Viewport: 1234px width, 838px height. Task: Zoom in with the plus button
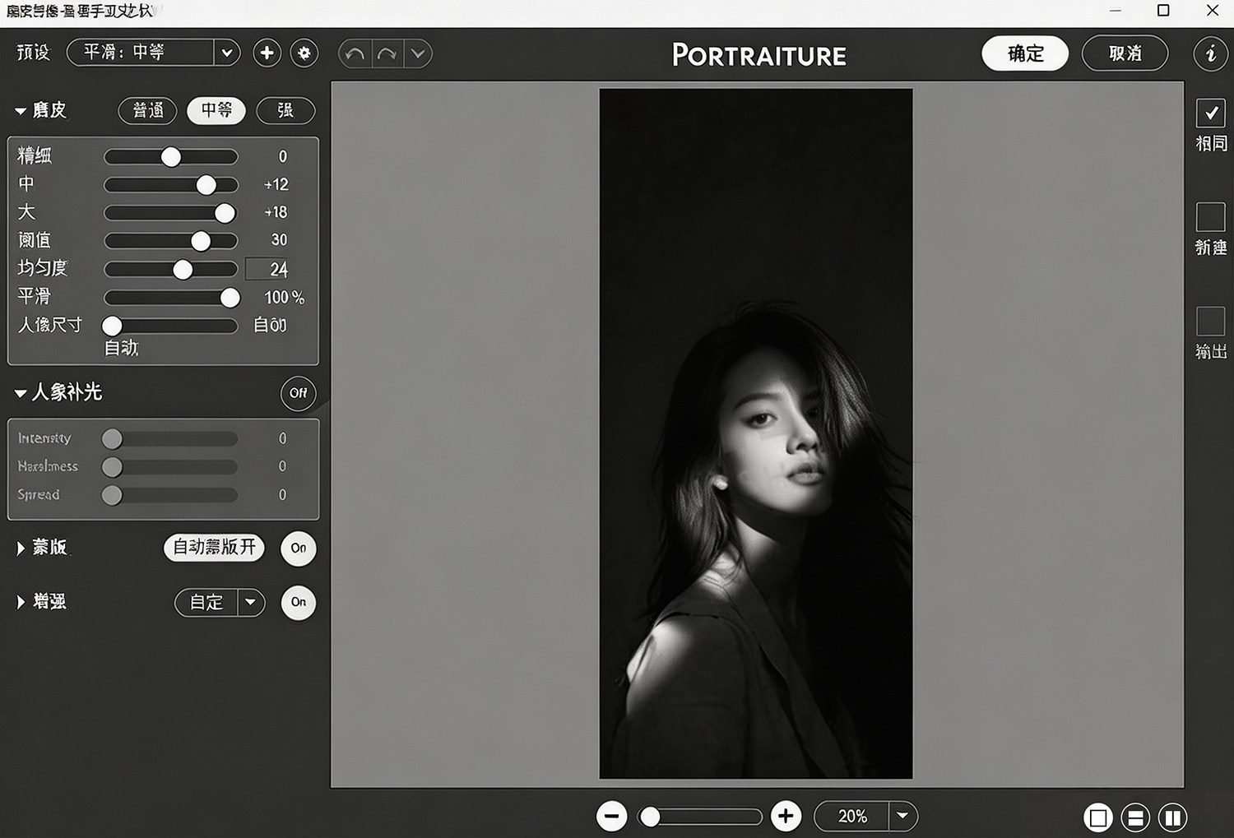pos(786,816)
